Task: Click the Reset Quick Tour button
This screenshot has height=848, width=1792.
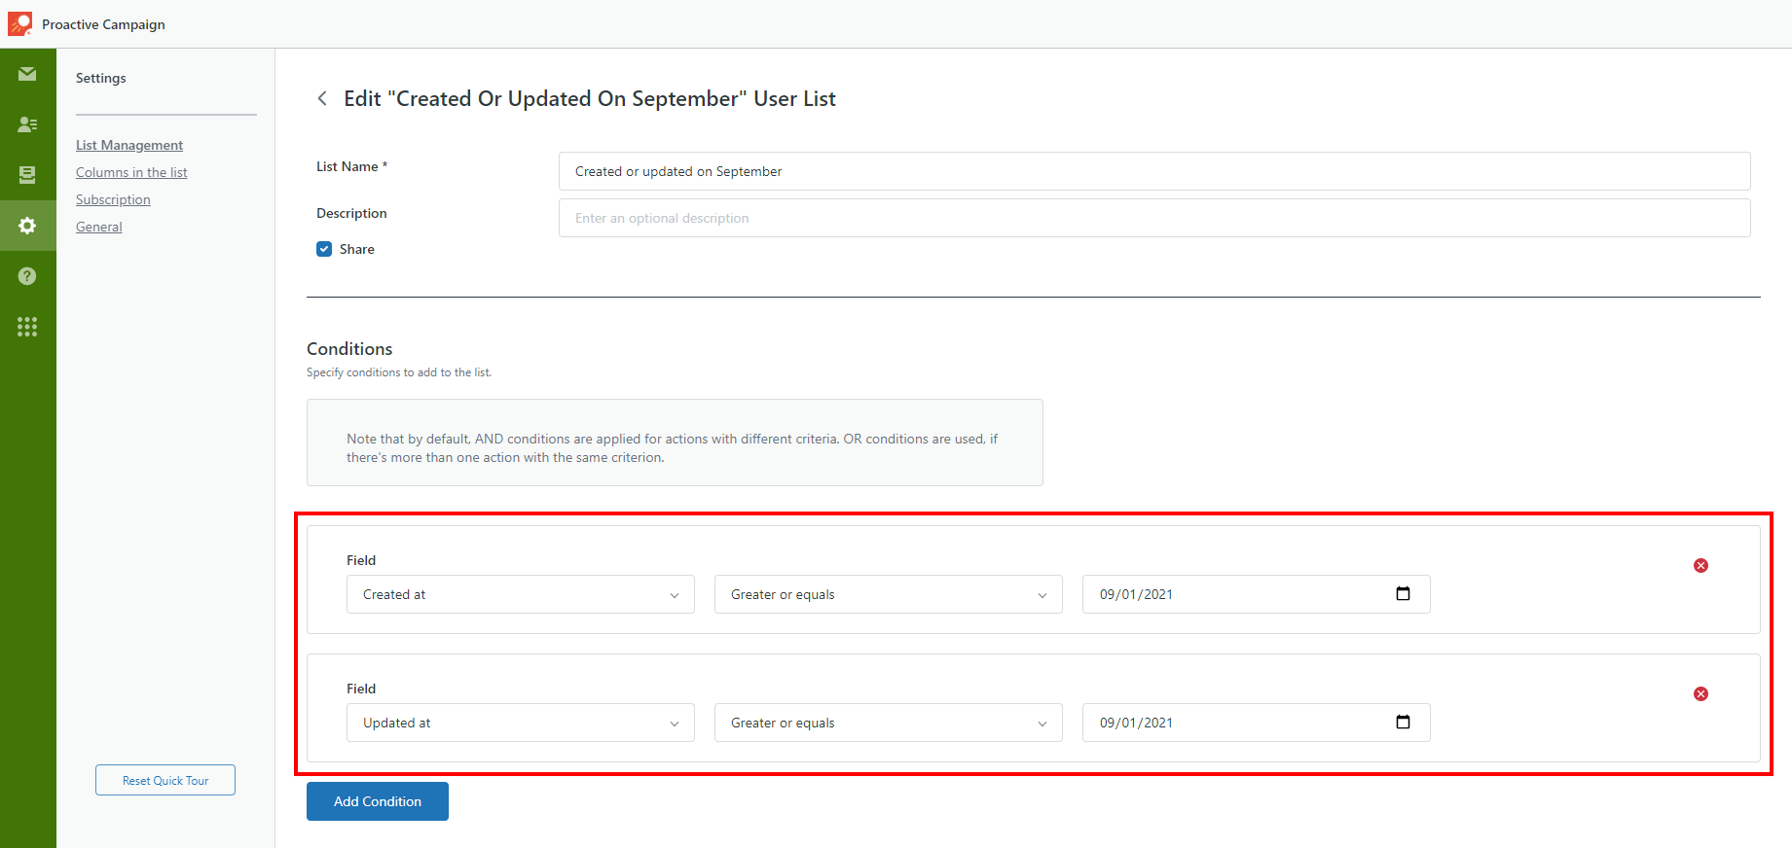Action: tap(165, 780)
